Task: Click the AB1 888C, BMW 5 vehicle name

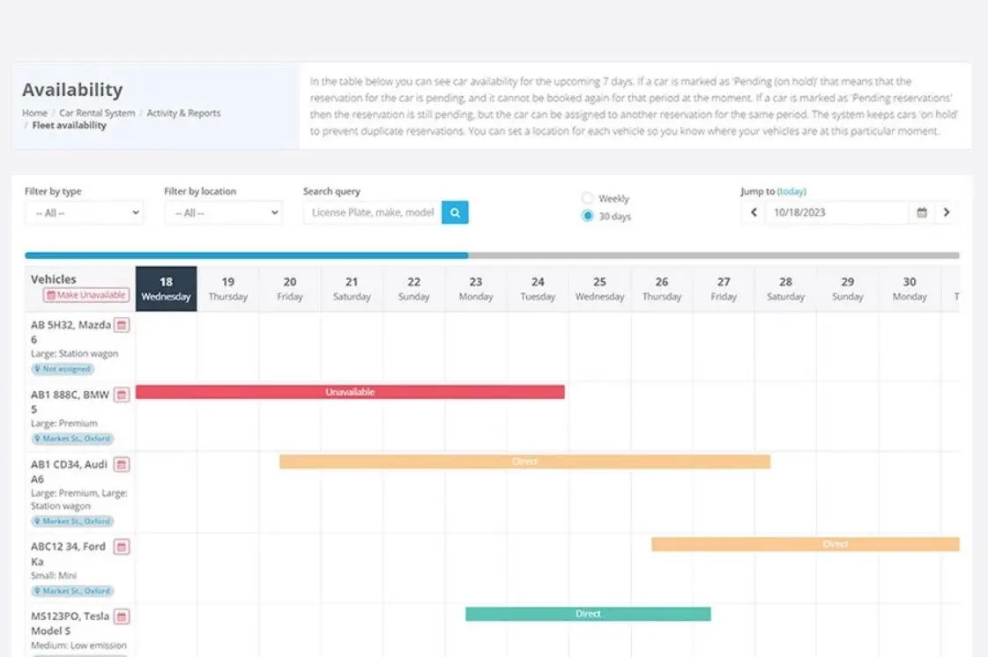Action: (70, 402)
